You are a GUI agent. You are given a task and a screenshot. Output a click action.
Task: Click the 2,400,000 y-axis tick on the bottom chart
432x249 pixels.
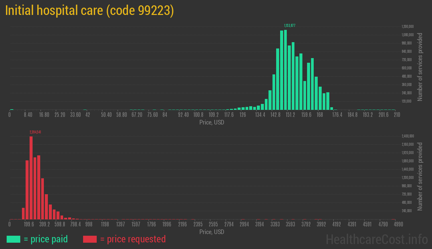pyautogui.click(x=407, y=136)
